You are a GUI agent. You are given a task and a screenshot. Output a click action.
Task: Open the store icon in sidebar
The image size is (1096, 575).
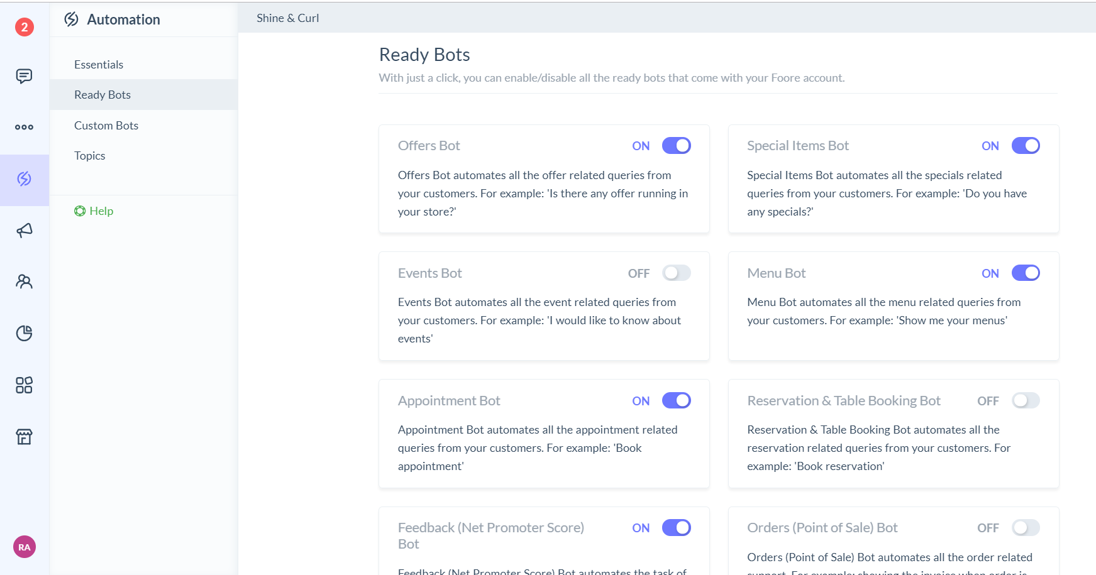point(24,436)
